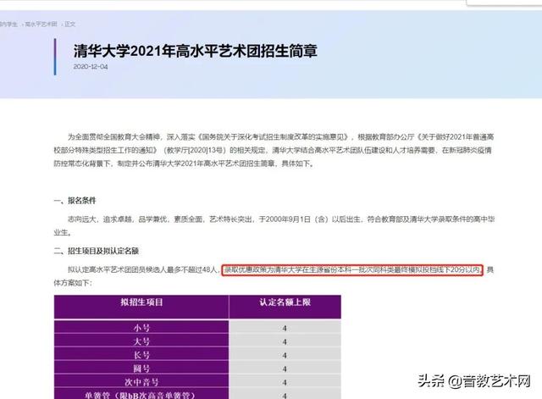Select the 小号 table row label

[141, 328]
